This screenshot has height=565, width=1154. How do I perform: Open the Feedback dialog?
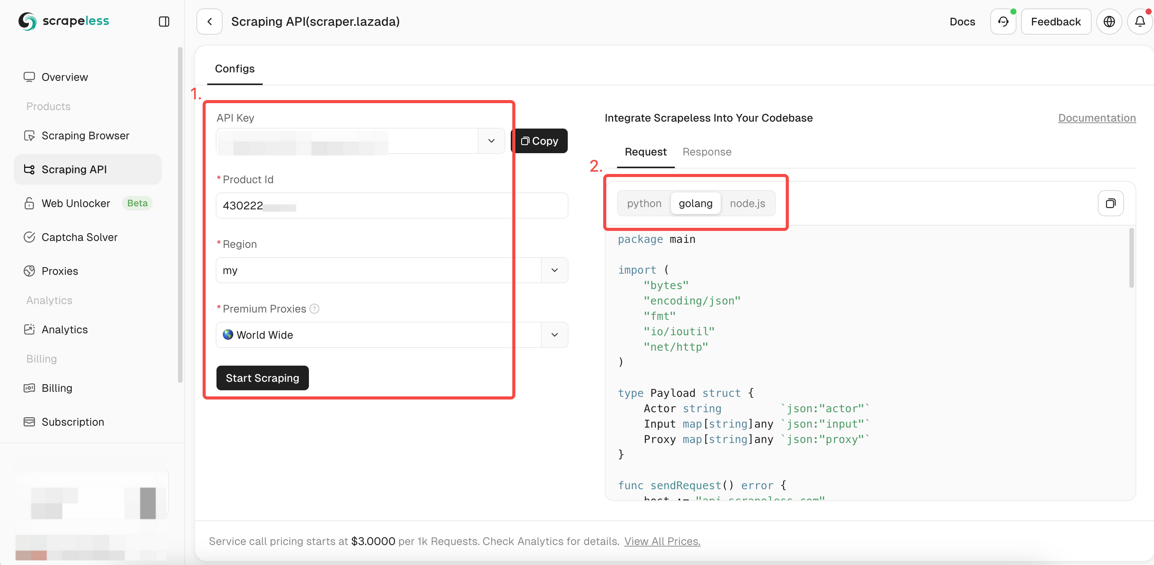click(x=1055, y=22)
